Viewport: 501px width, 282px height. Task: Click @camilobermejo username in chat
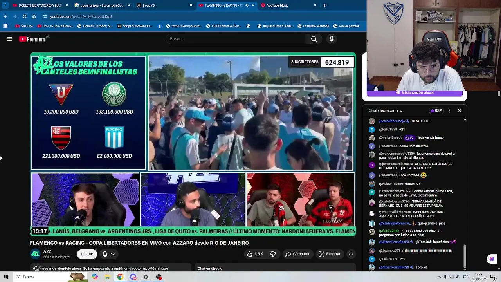tap(392, 121)
